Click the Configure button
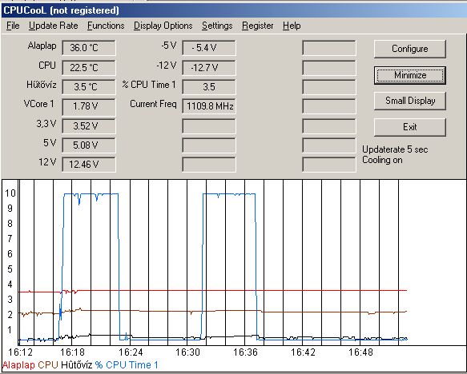Image resolution: width=467 pixels, height=374 pixels. (x=410, y=49)
